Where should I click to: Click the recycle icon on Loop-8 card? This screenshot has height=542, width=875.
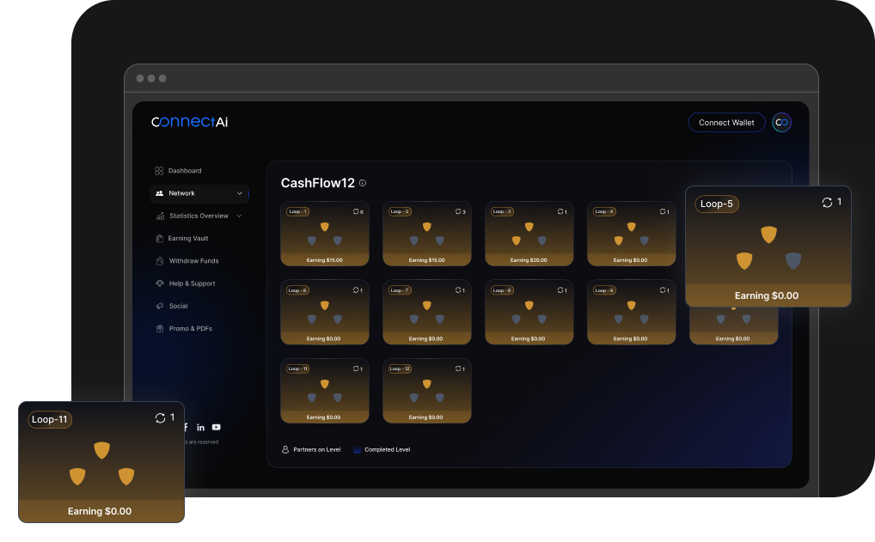pos(560,290)
